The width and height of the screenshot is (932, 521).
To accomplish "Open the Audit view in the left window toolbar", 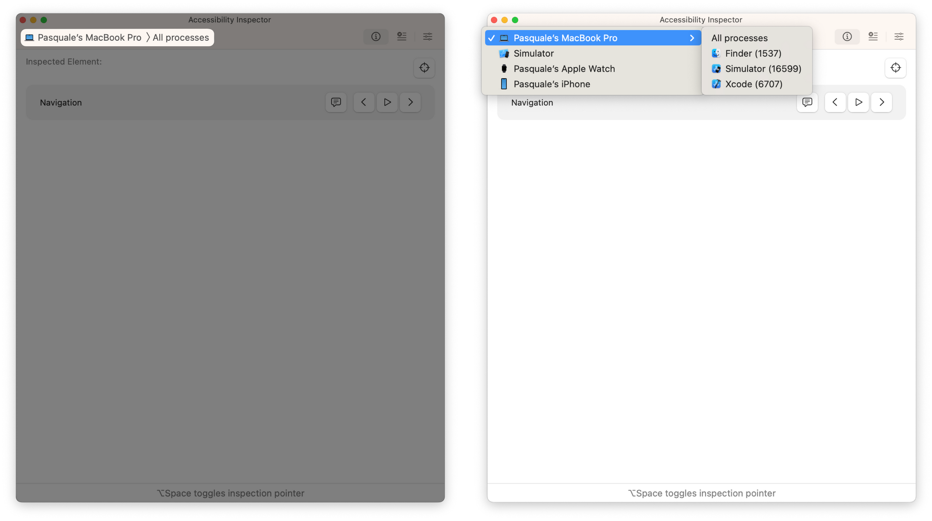I will coord(402,37).
